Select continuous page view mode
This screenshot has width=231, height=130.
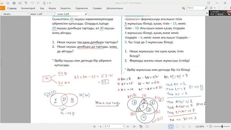pos(177,126)
